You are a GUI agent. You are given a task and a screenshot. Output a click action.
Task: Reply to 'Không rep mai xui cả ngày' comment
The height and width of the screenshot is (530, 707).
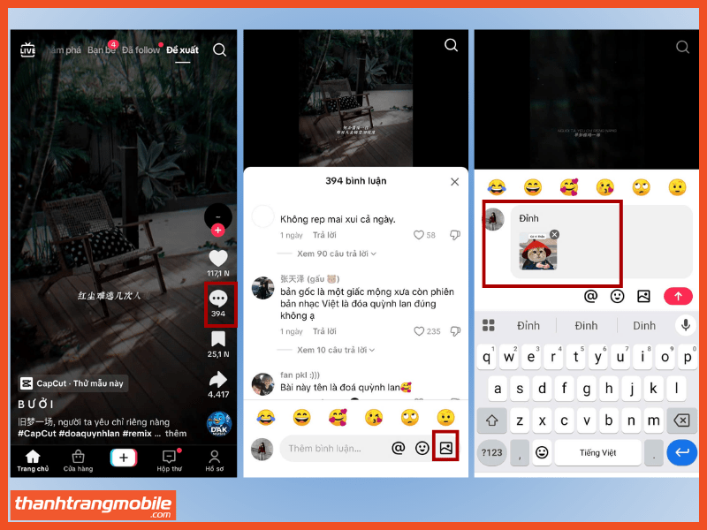(x=324, y=235)
